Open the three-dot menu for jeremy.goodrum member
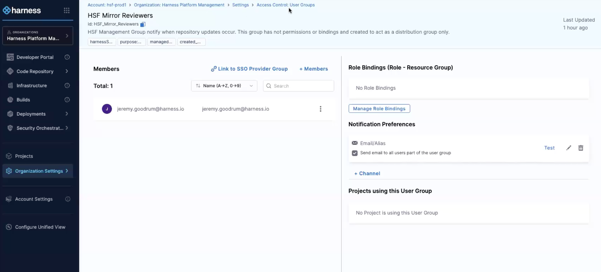Screen dimensions: 601x272 tap(320, 109)
